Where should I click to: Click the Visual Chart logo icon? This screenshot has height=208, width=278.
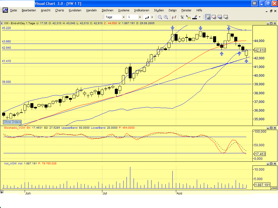tap(5, 10)
